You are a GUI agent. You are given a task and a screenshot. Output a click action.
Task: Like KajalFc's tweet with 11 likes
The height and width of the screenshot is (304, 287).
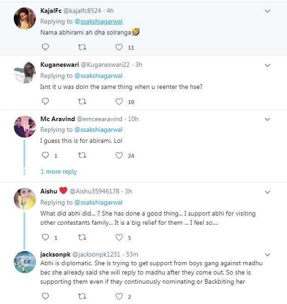[x=119, y=47]
